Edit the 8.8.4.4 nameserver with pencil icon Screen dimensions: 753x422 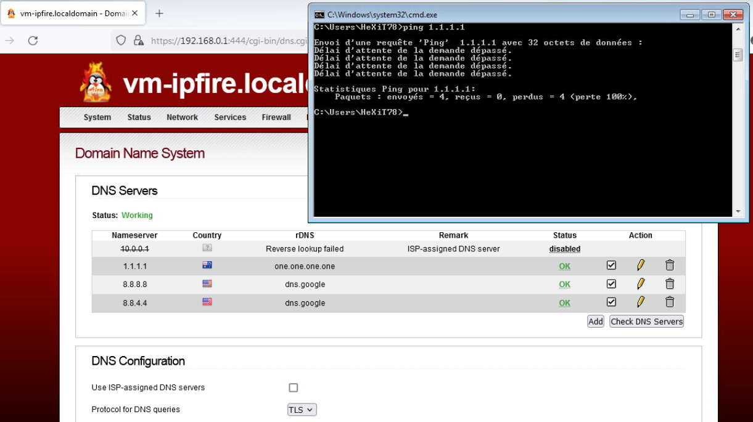click(641, 302)
